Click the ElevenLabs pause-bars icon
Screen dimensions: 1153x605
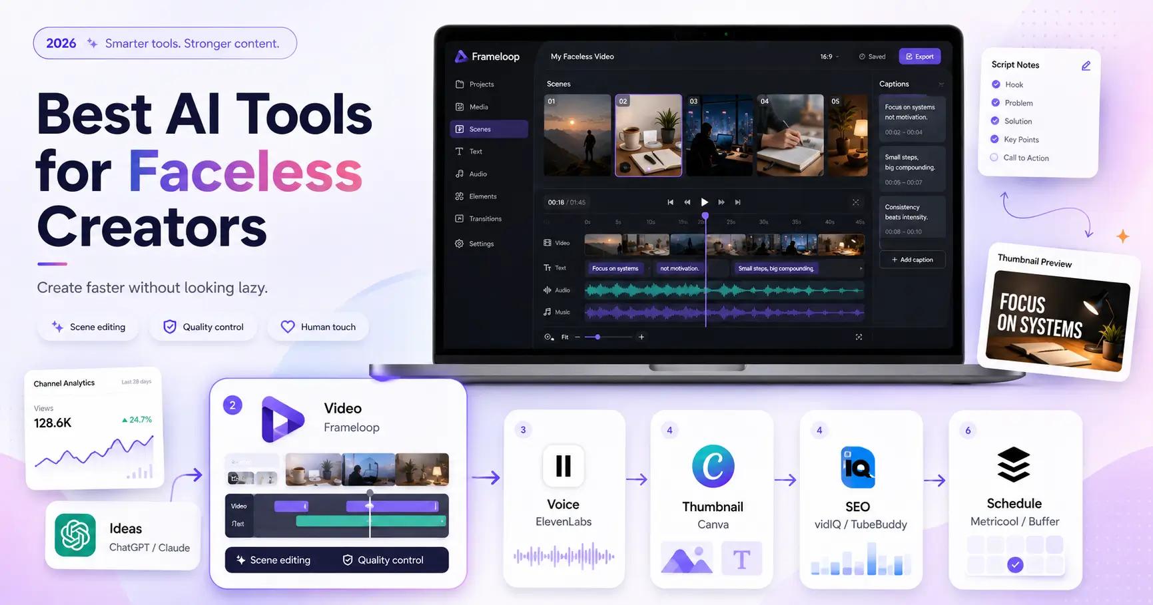tap(564, 465)
